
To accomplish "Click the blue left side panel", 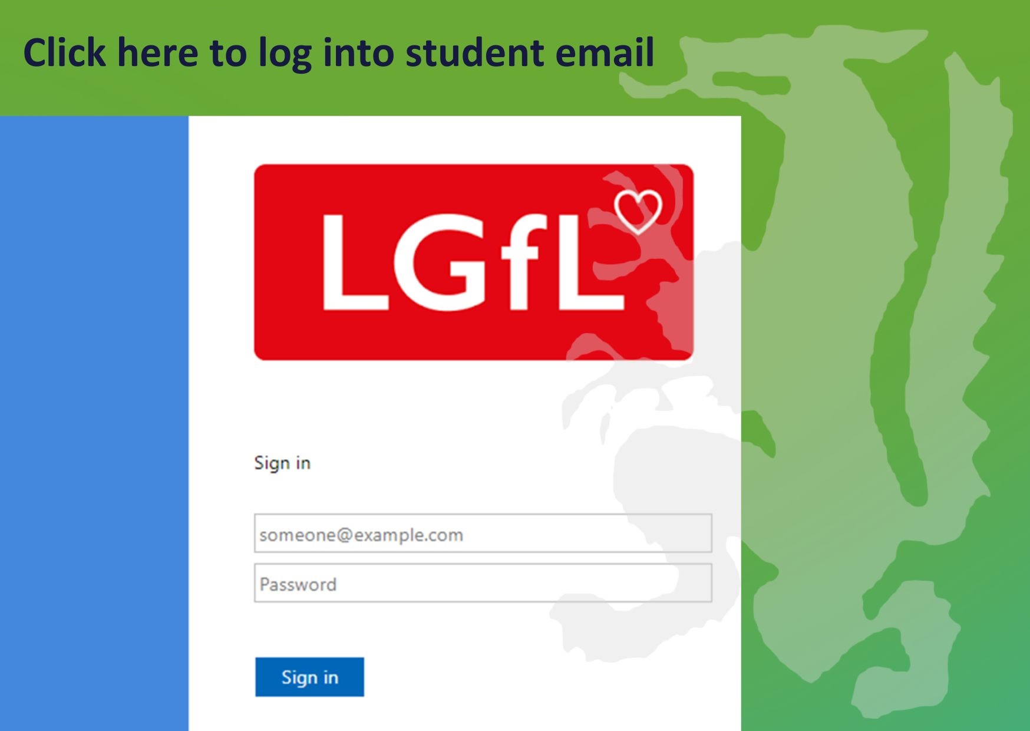I will click(x=94, y=423).
